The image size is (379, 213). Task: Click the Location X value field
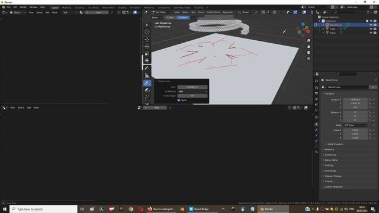tap(355, 99)
